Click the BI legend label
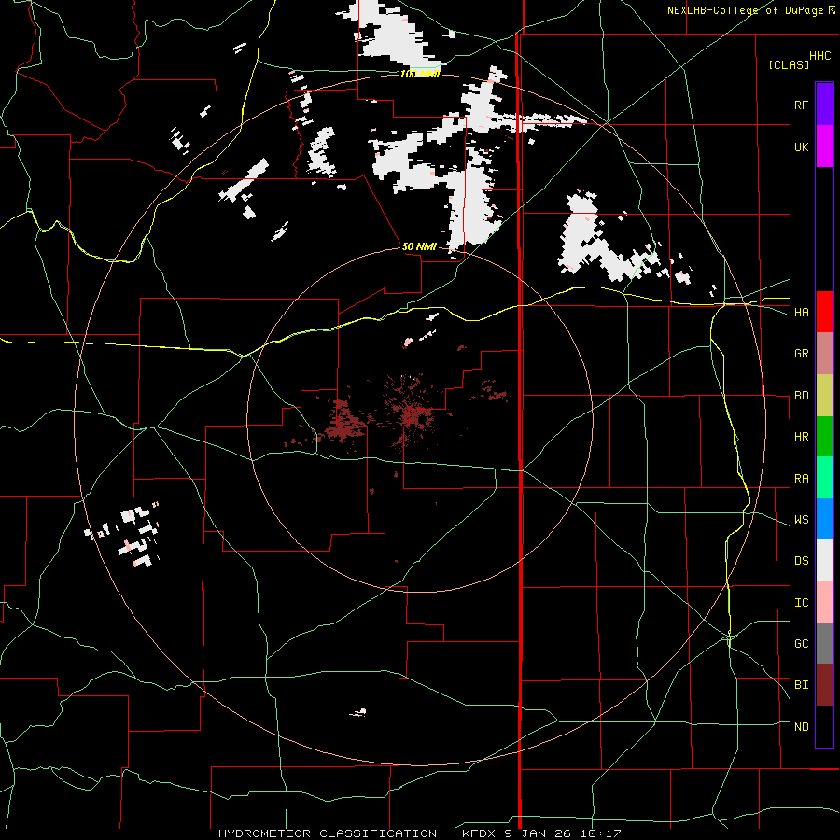 coord(801,685)
